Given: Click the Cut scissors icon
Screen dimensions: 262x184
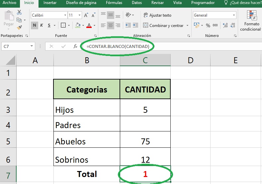Looking at the screenshot, I should tap(19, 12).
